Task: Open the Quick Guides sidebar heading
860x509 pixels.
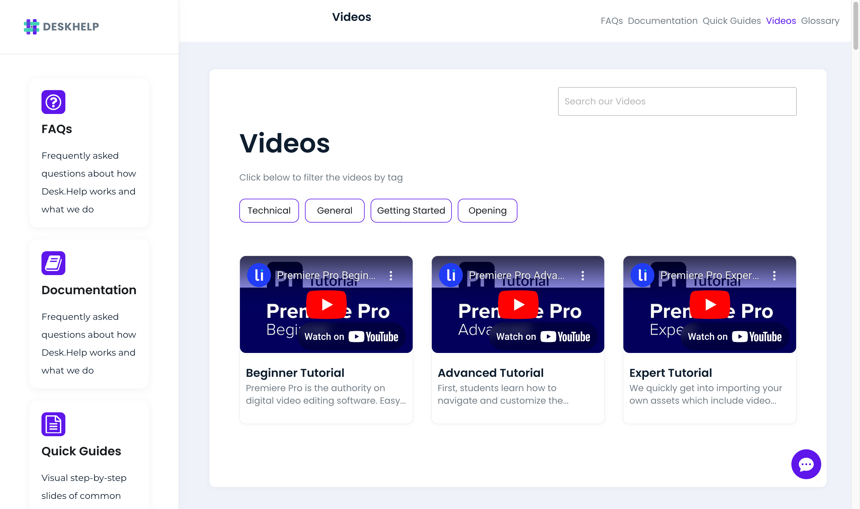Action: coord(81,451)
